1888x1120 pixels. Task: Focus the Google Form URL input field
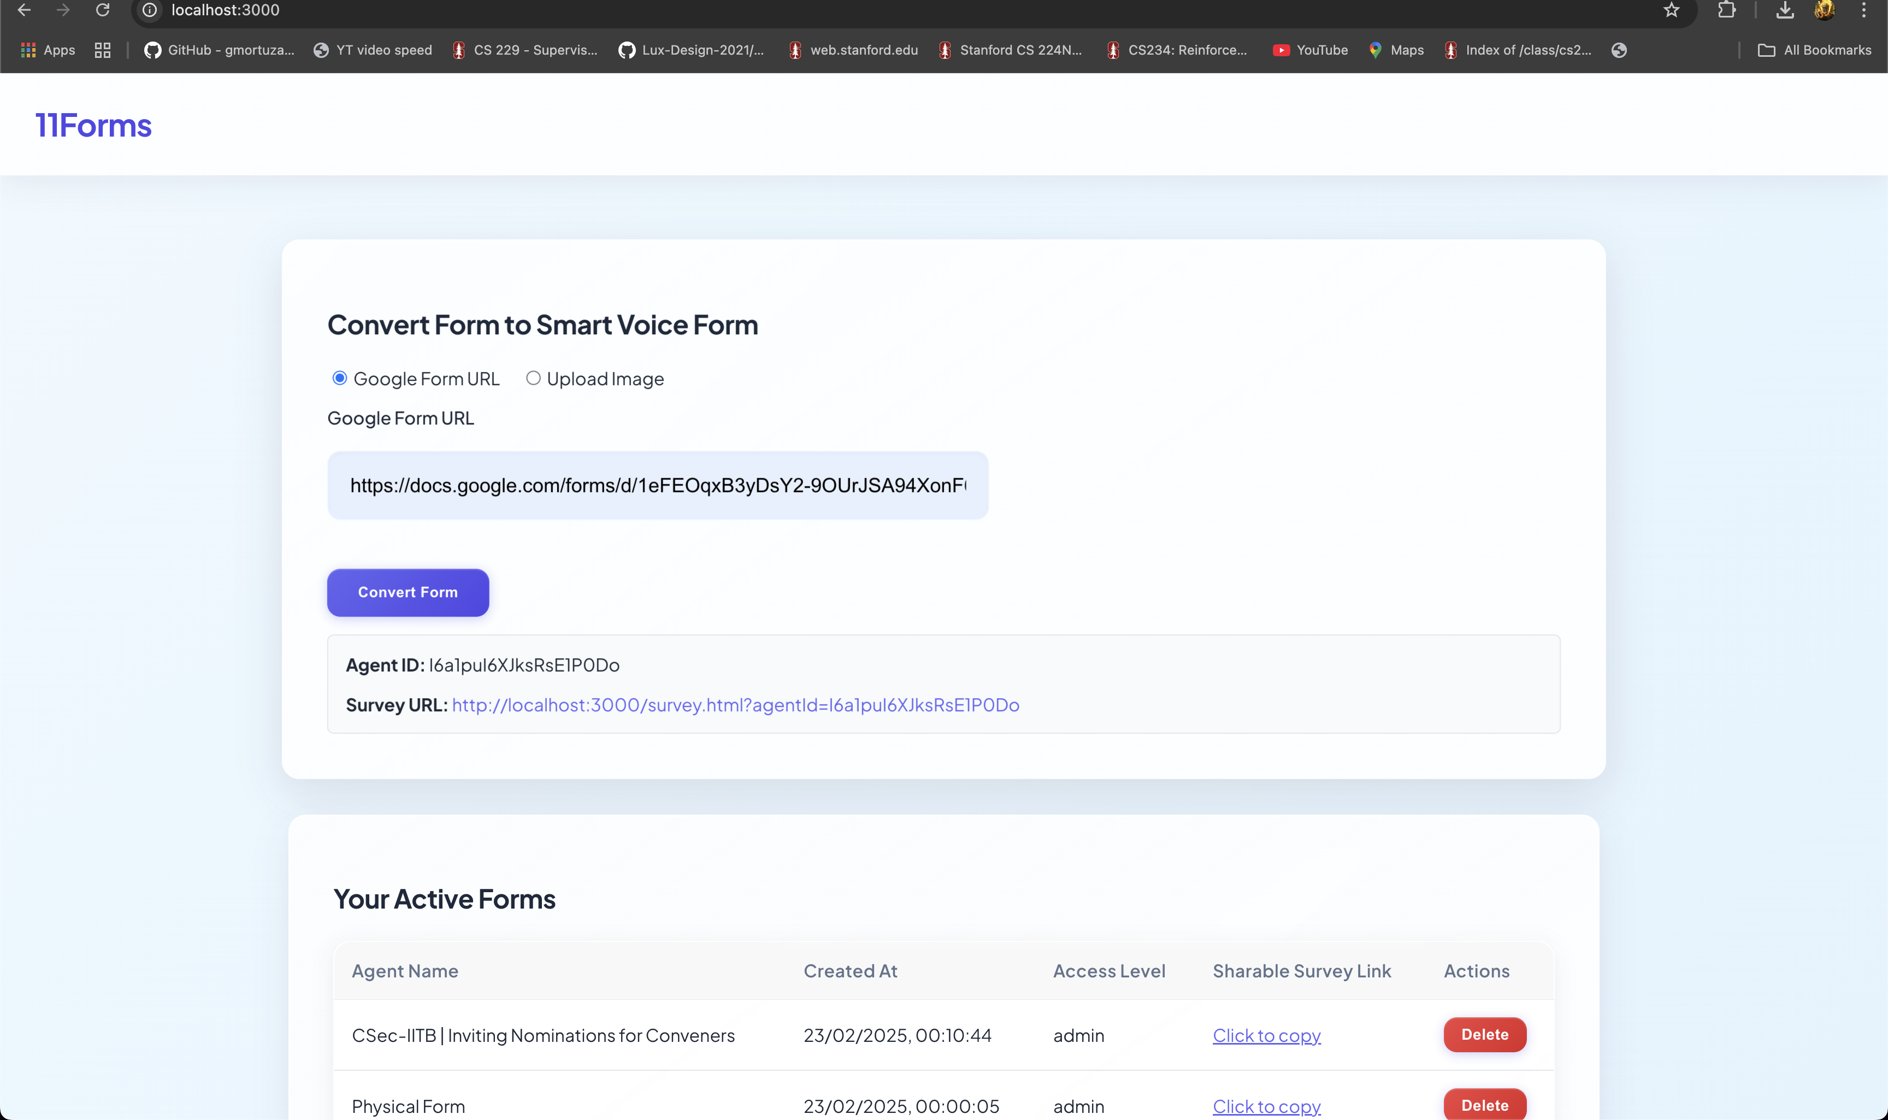tap(657, 485)
